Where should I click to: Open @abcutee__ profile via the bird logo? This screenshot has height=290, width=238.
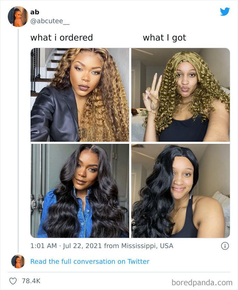click(x=224, y=11)
